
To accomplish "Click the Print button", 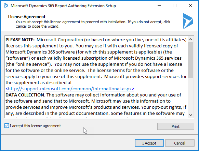I will (175, 126).
